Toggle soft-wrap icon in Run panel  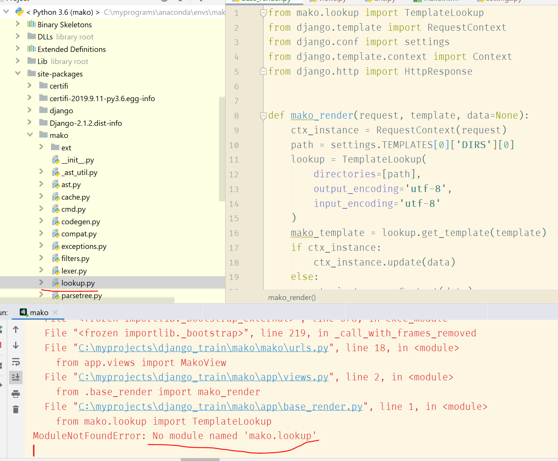[16, 362]
